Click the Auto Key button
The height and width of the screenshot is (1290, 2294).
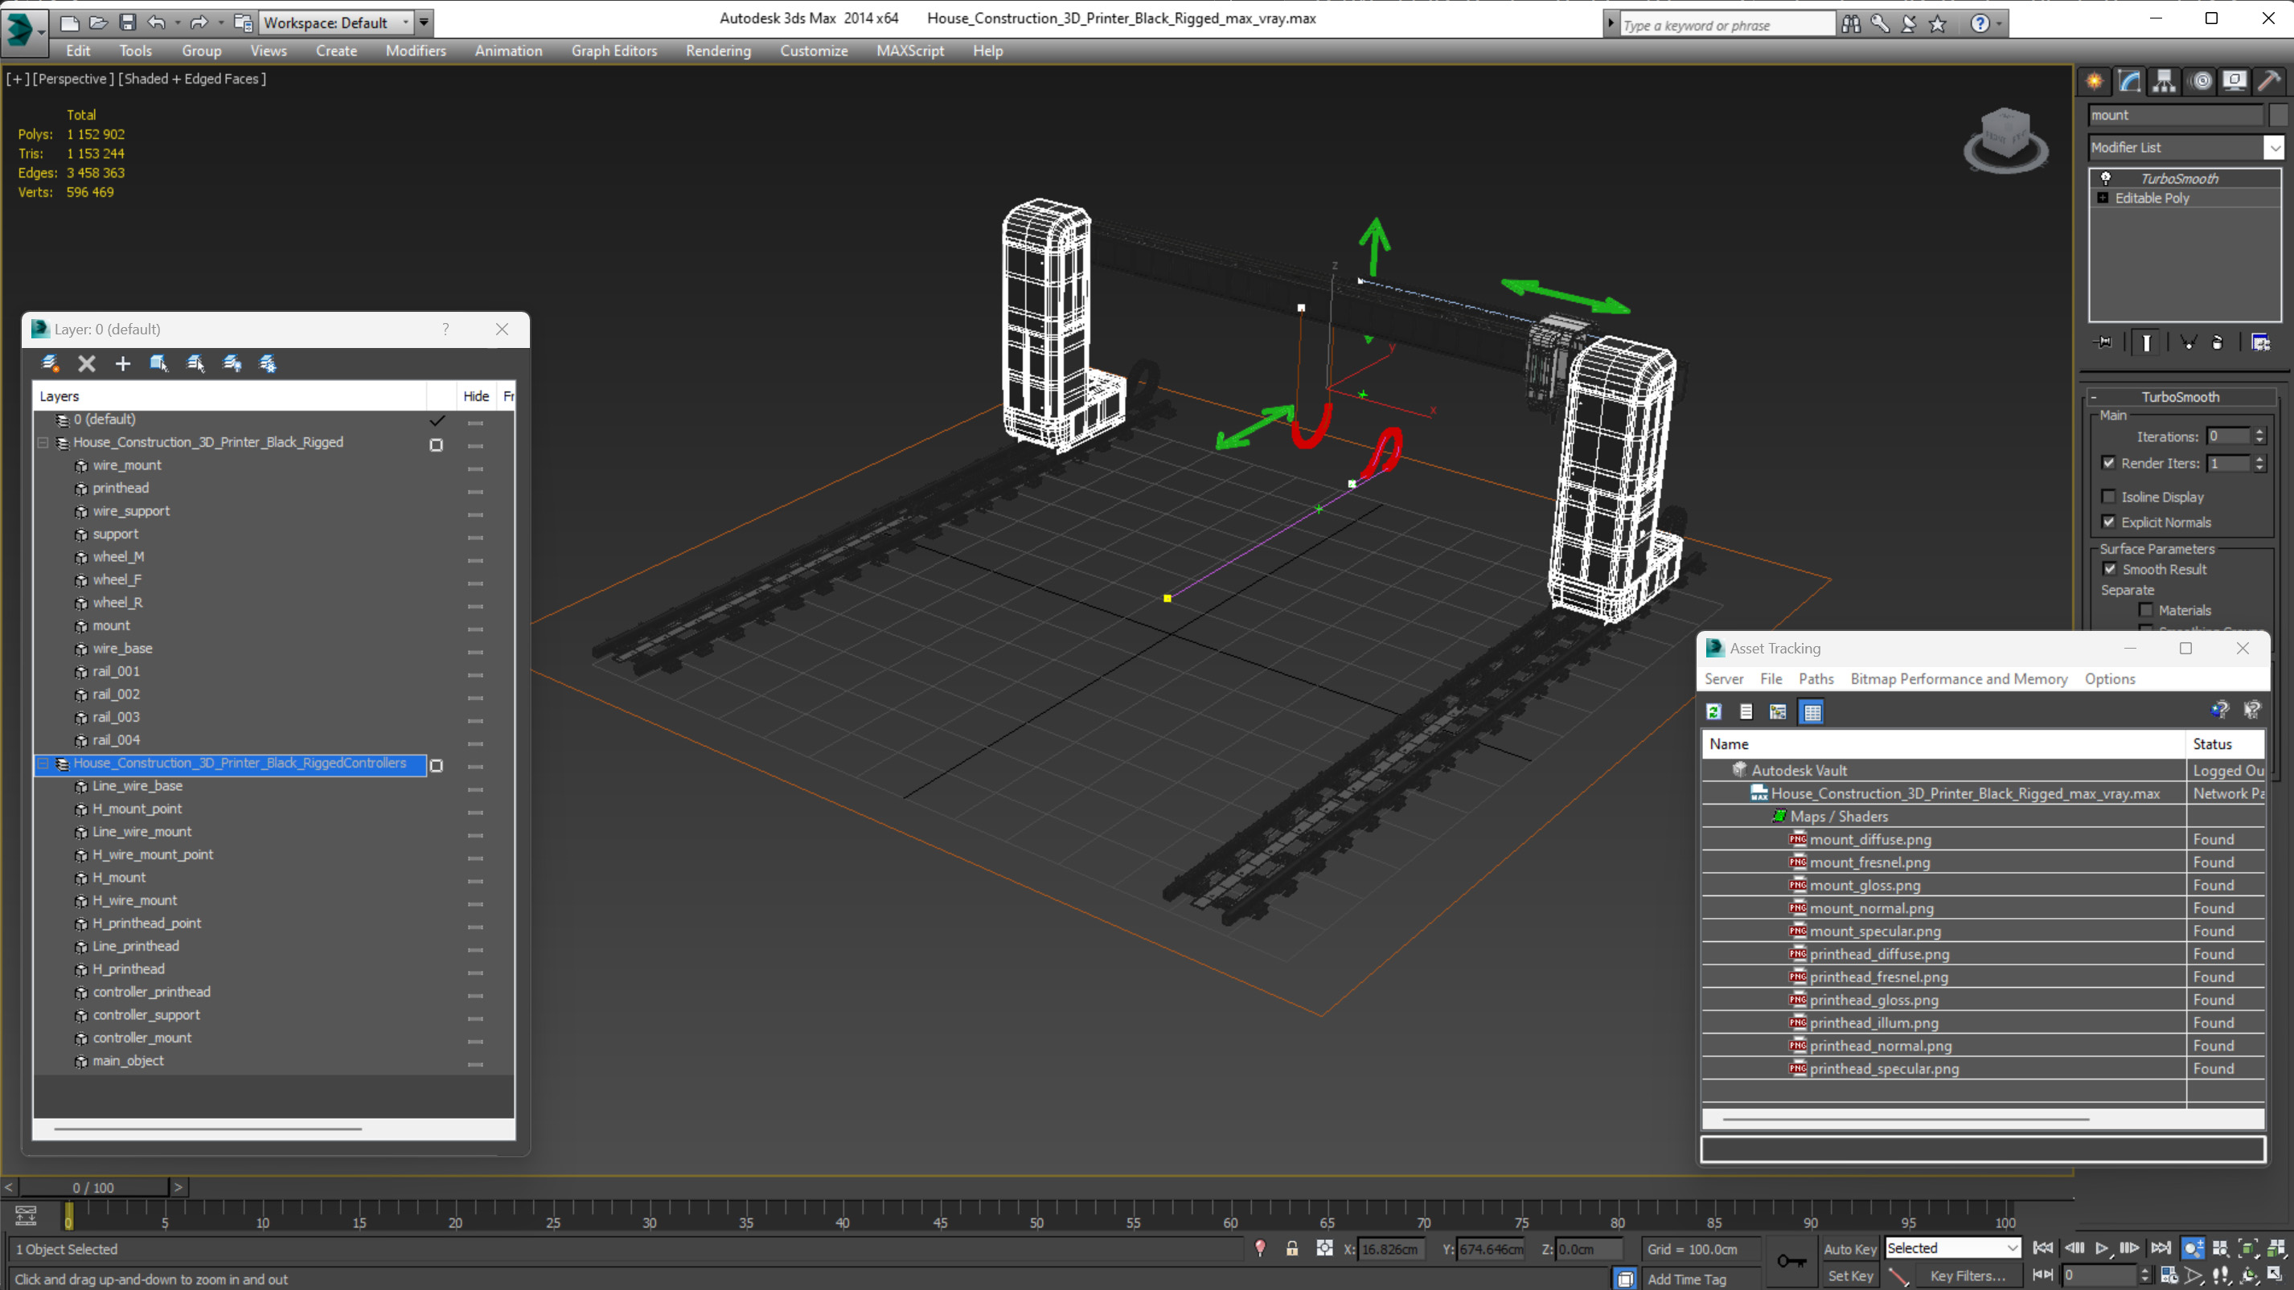1849,1249
